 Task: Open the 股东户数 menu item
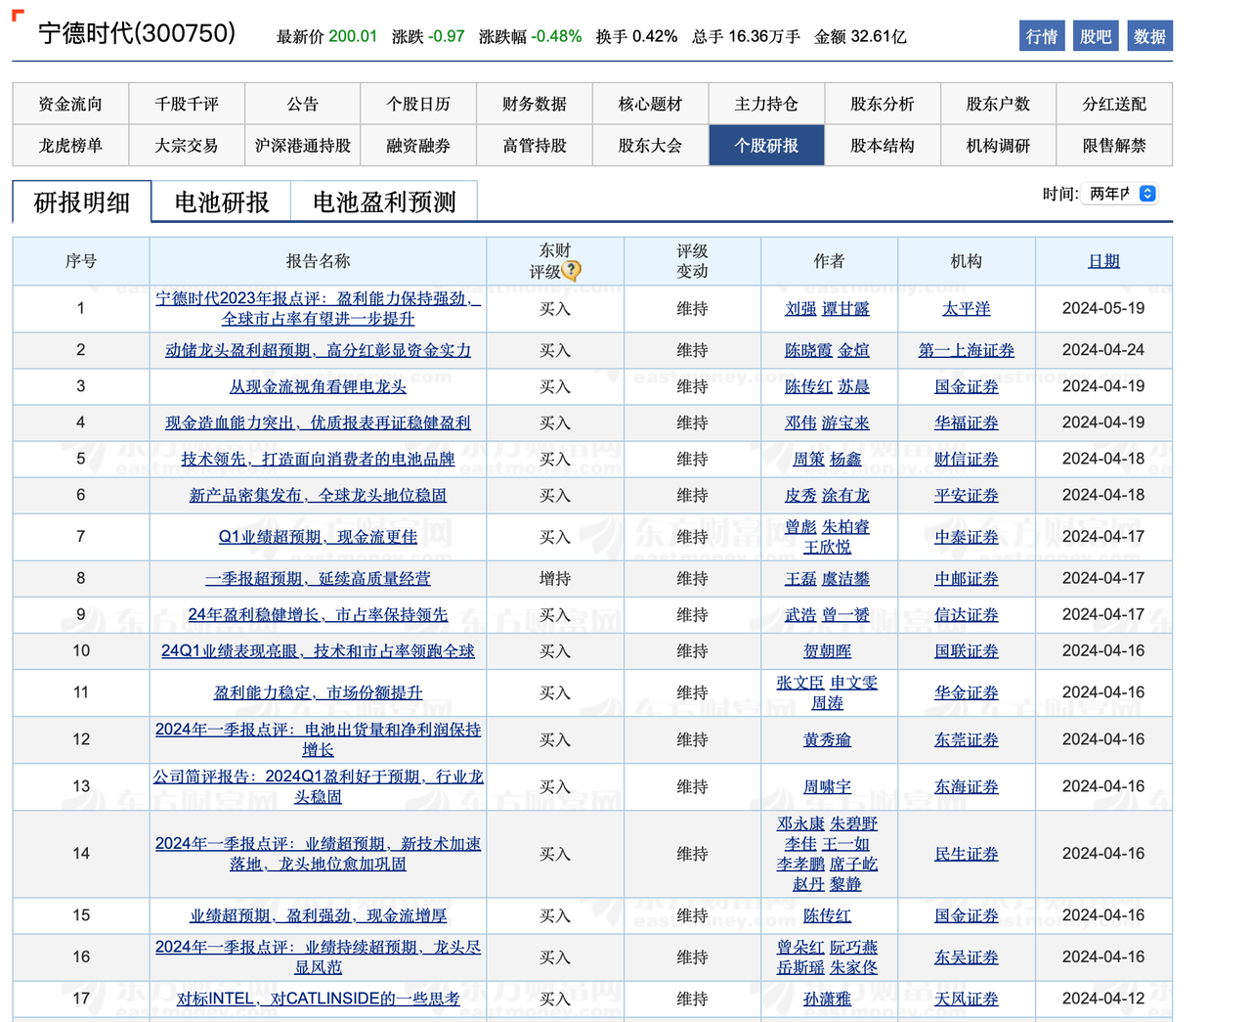[x=999, y=104]
